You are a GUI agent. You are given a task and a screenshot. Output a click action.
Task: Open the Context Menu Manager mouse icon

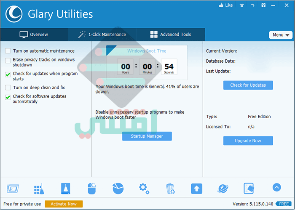tap(91, 189)
